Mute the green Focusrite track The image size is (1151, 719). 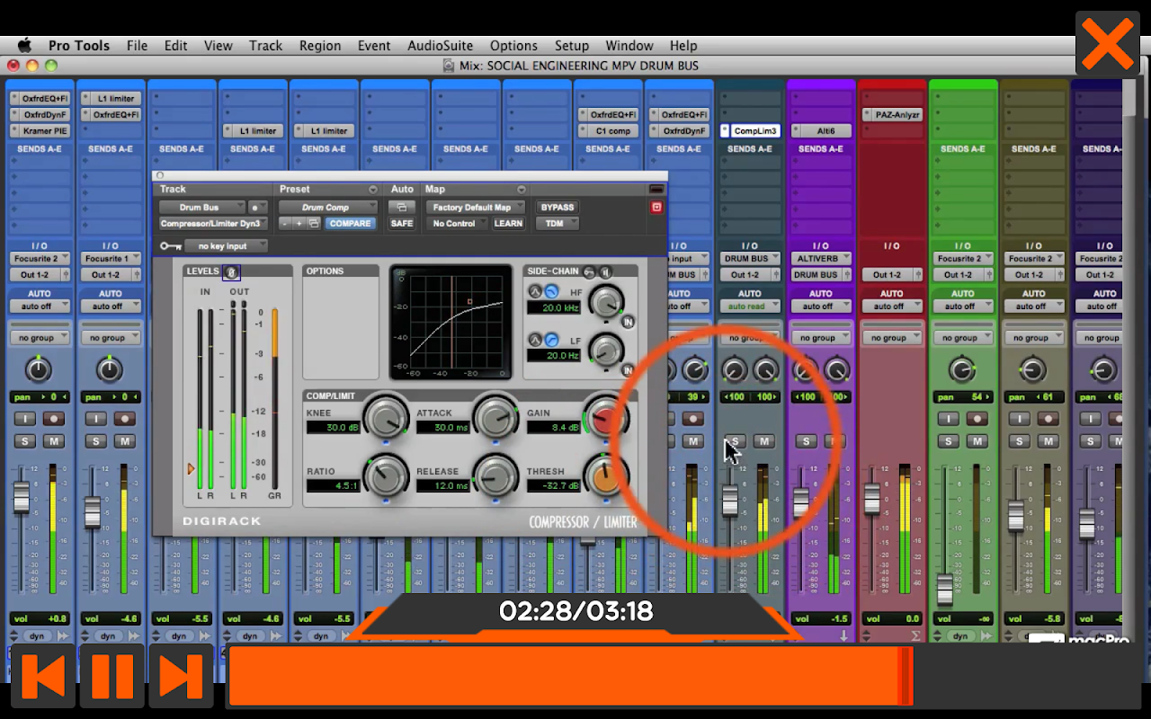[977, 441]
